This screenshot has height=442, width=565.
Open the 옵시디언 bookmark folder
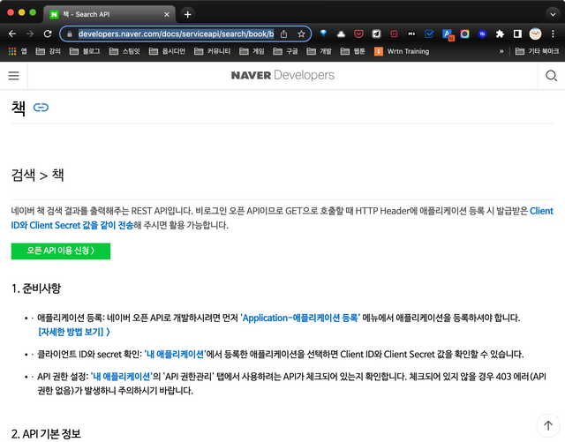[x=167, y=51]
